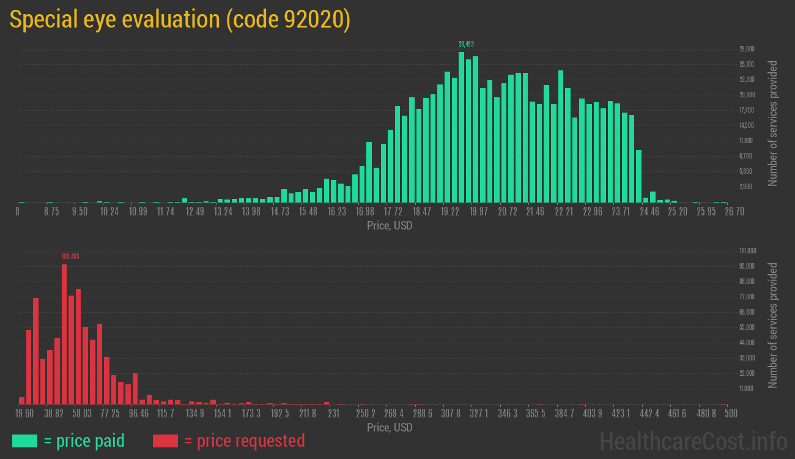Click the y-axis value 55,000 on bottom chart

click(x=747, y=327)
